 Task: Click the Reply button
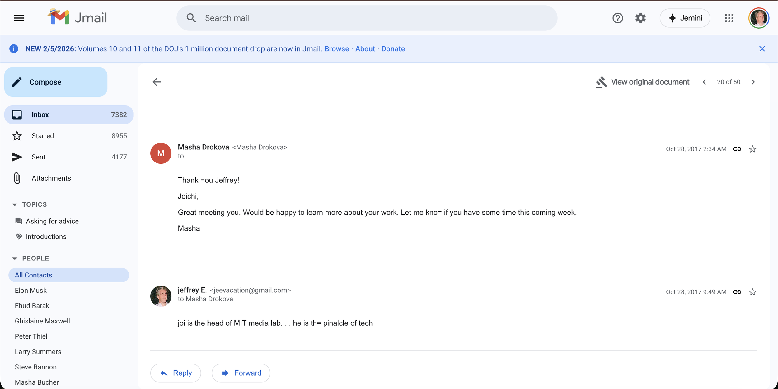coord(176,373)
